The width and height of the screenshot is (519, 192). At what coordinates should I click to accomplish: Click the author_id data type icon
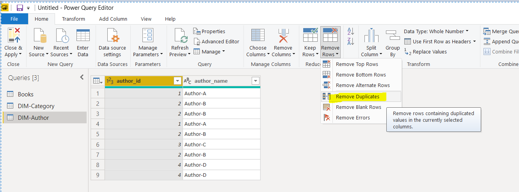click(x=110, y=81)
